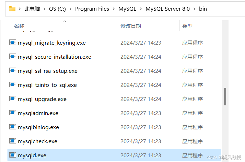
Task: Click mysql_tzinfo_to_sql.exe file icon
Action: pos(13,84)
